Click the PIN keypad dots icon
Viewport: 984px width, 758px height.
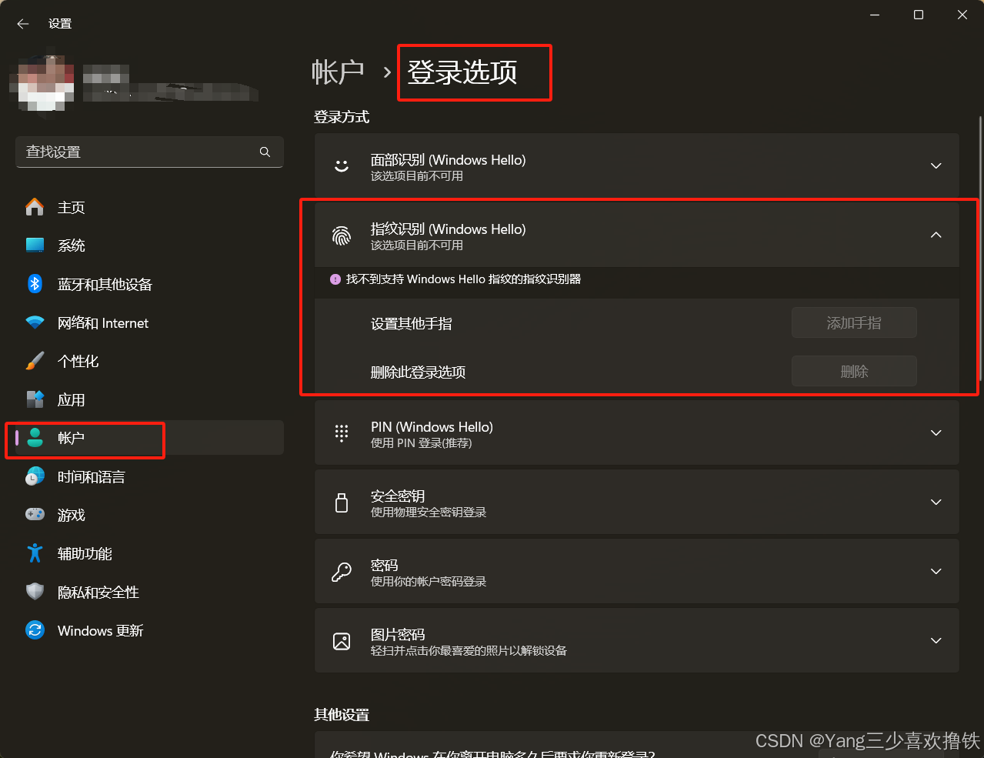click(x=342, y=433)
